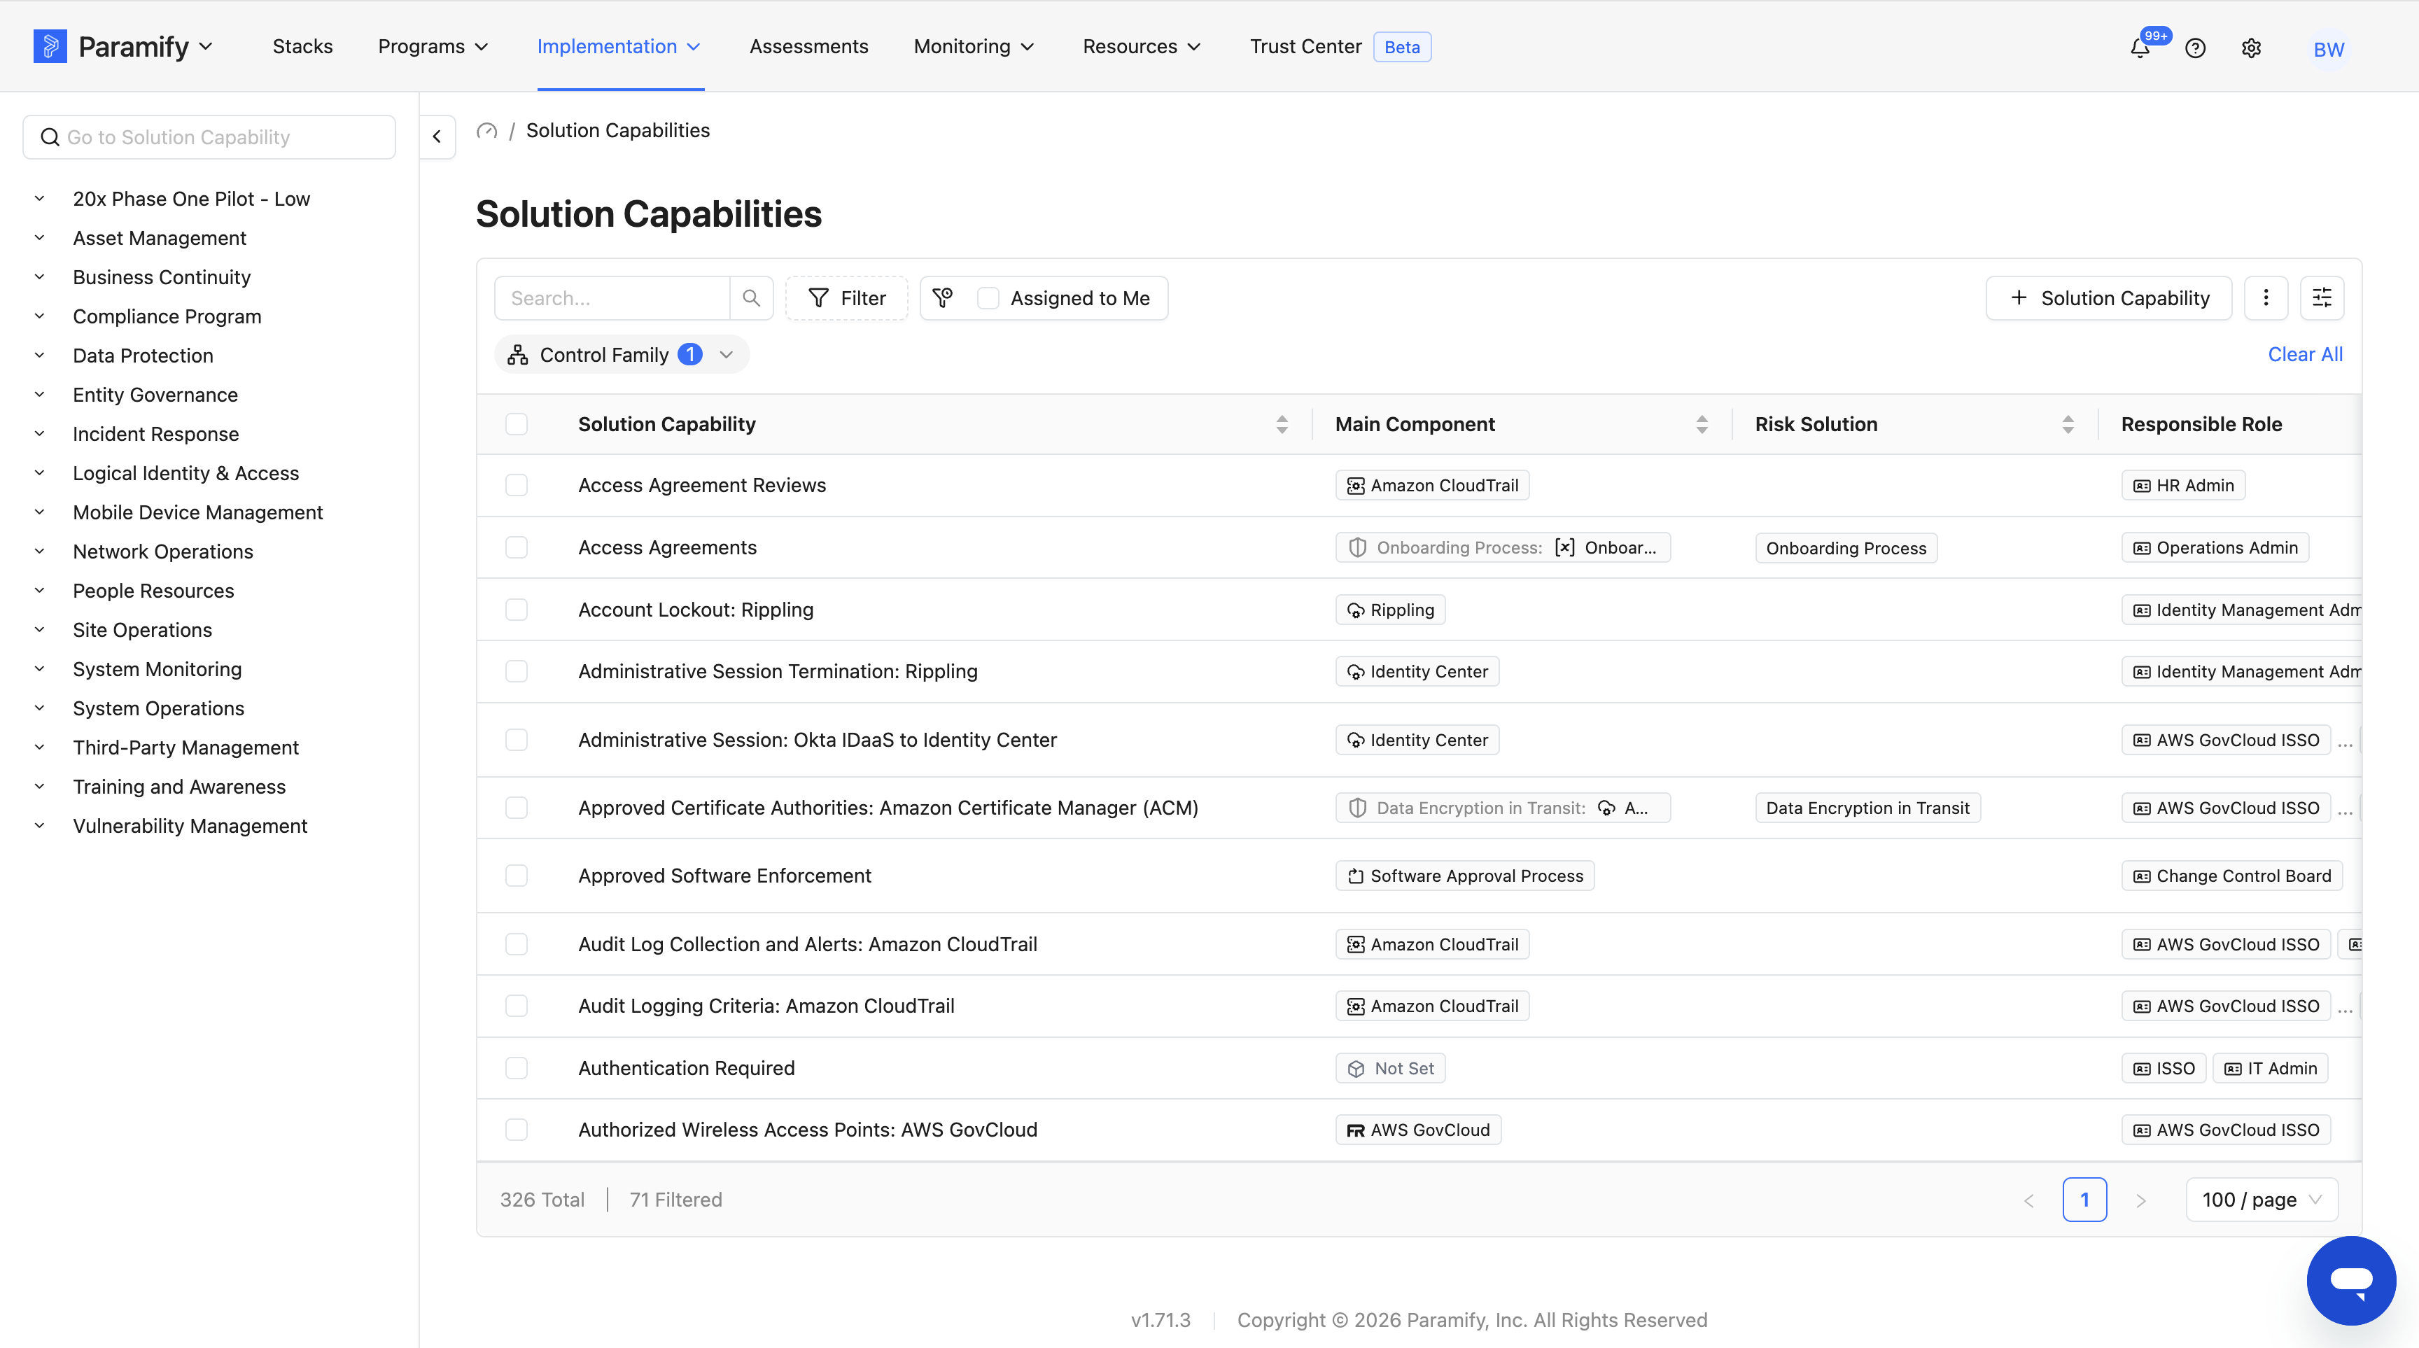Open the 100 / page size dropdown
The height and width of the screenshot is (1348, 2419).
2262,1200
